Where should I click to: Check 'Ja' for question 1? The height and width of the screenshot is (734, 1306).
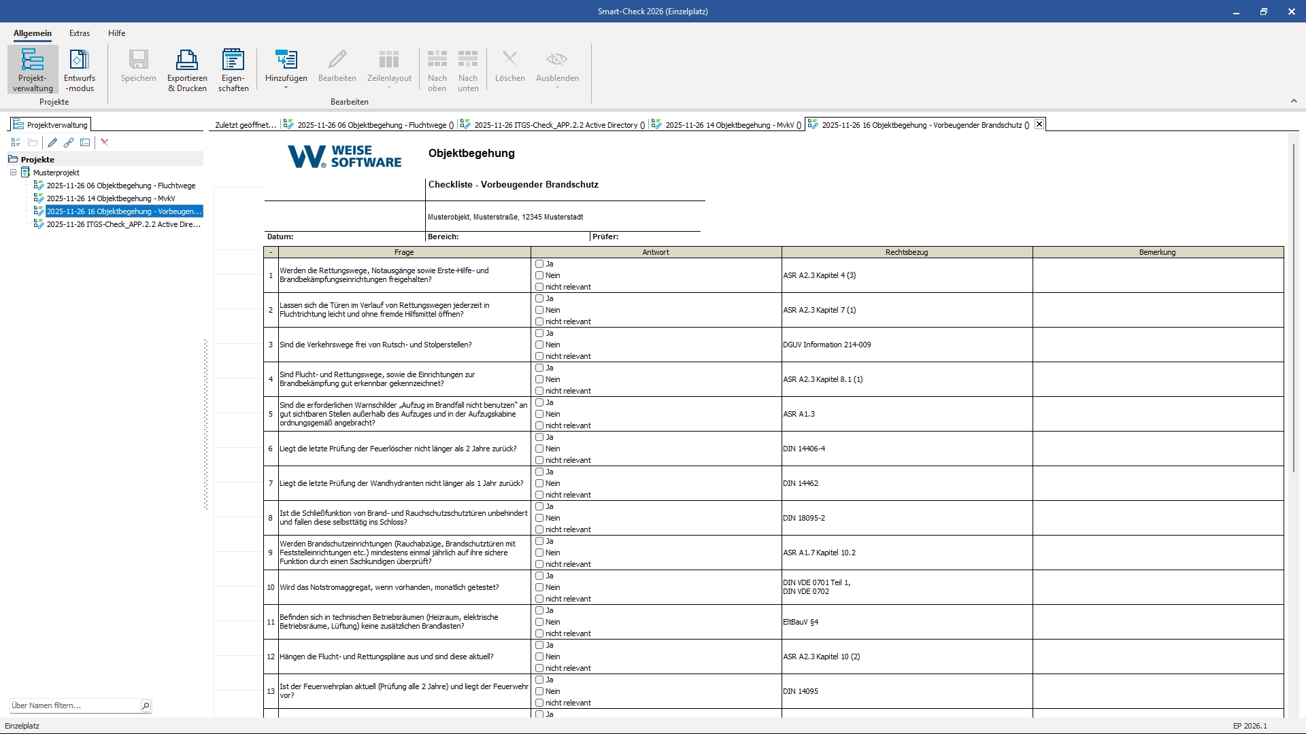click(539, 264)
